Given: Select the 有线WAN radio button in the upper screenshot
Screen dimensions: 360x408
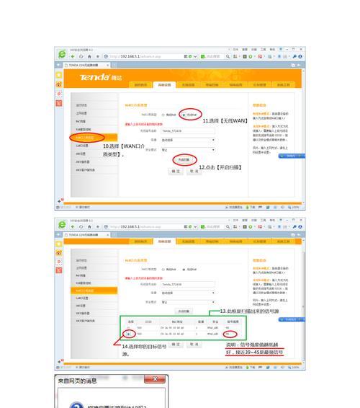Looking at the screenshot, I should point(163,115).
